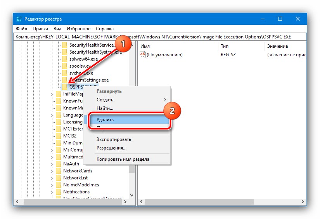Viewport: 320px width, 219px height.
Task: Click the folder icon next to NetworkList
Action: point(59,178)
